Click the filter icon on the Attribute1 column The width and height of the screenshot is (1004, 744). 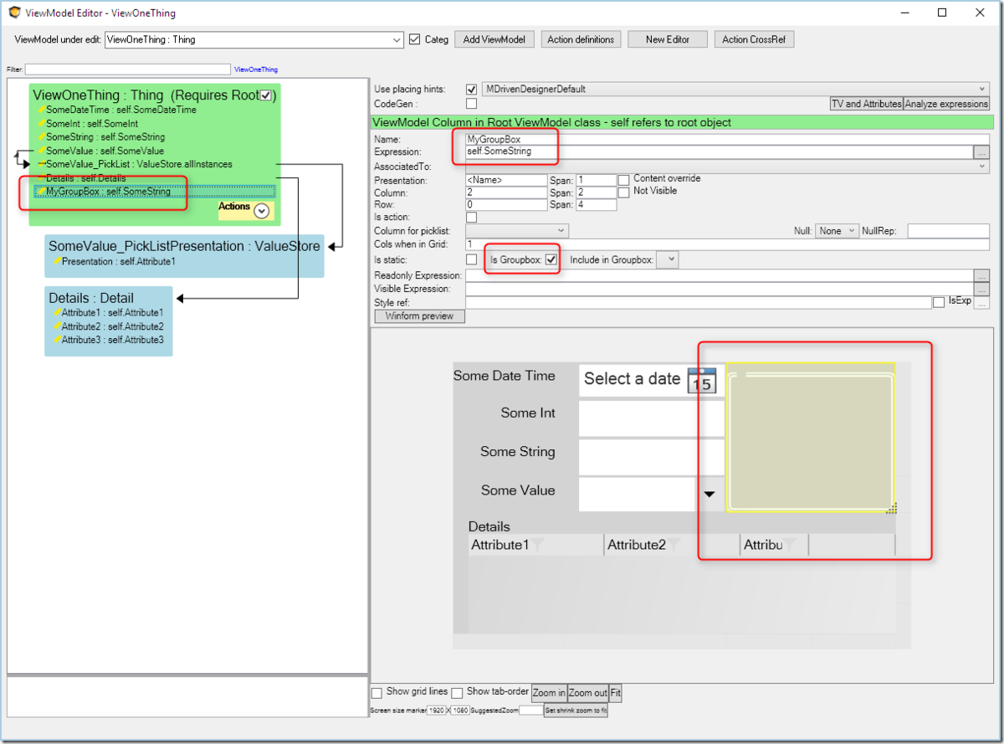tap(537, 545)
